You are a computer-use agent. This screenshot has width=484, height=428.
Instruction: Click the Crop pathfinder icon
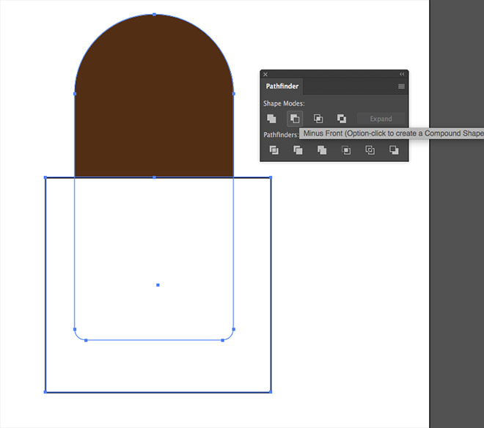click(x=346, y=150)
